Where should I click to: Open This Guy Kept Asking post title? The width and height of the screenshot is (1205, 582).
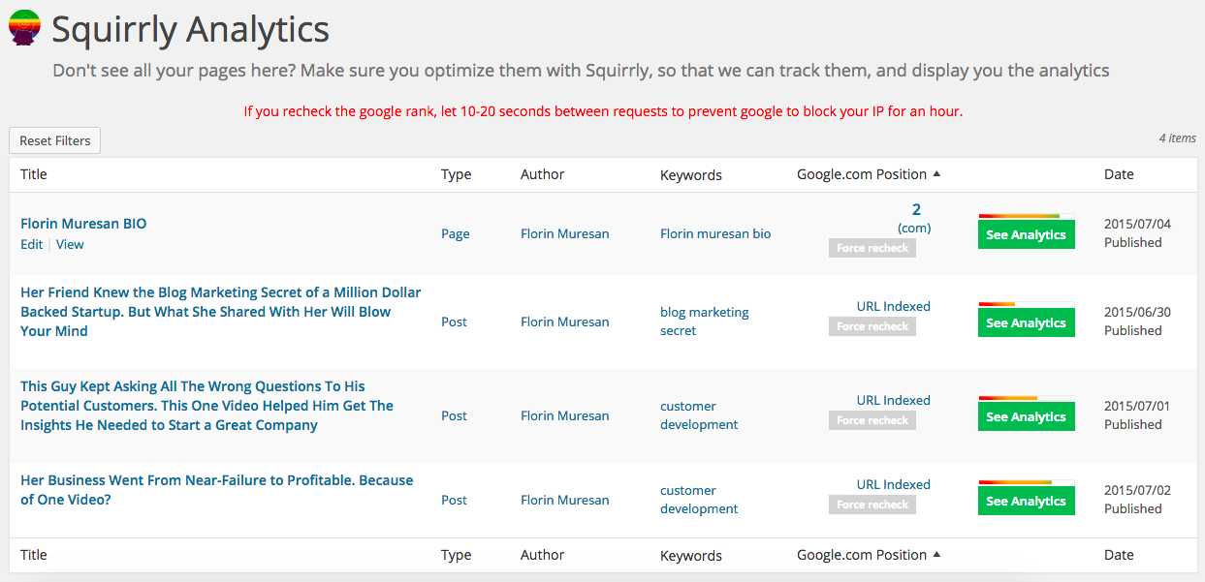coord(207,406)
